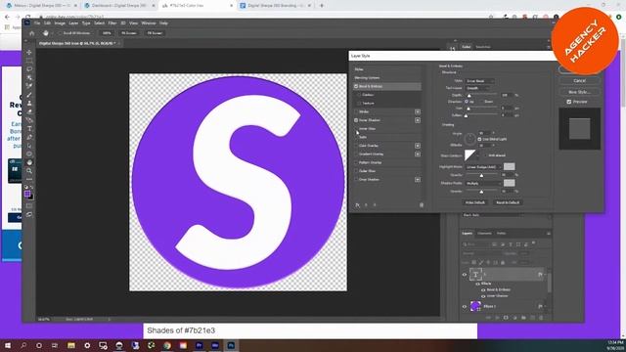Image resolution: width=626 pixels, height=352 pixels.
Task: Toggle the Preview checkbox
Action: coord(569,102)
